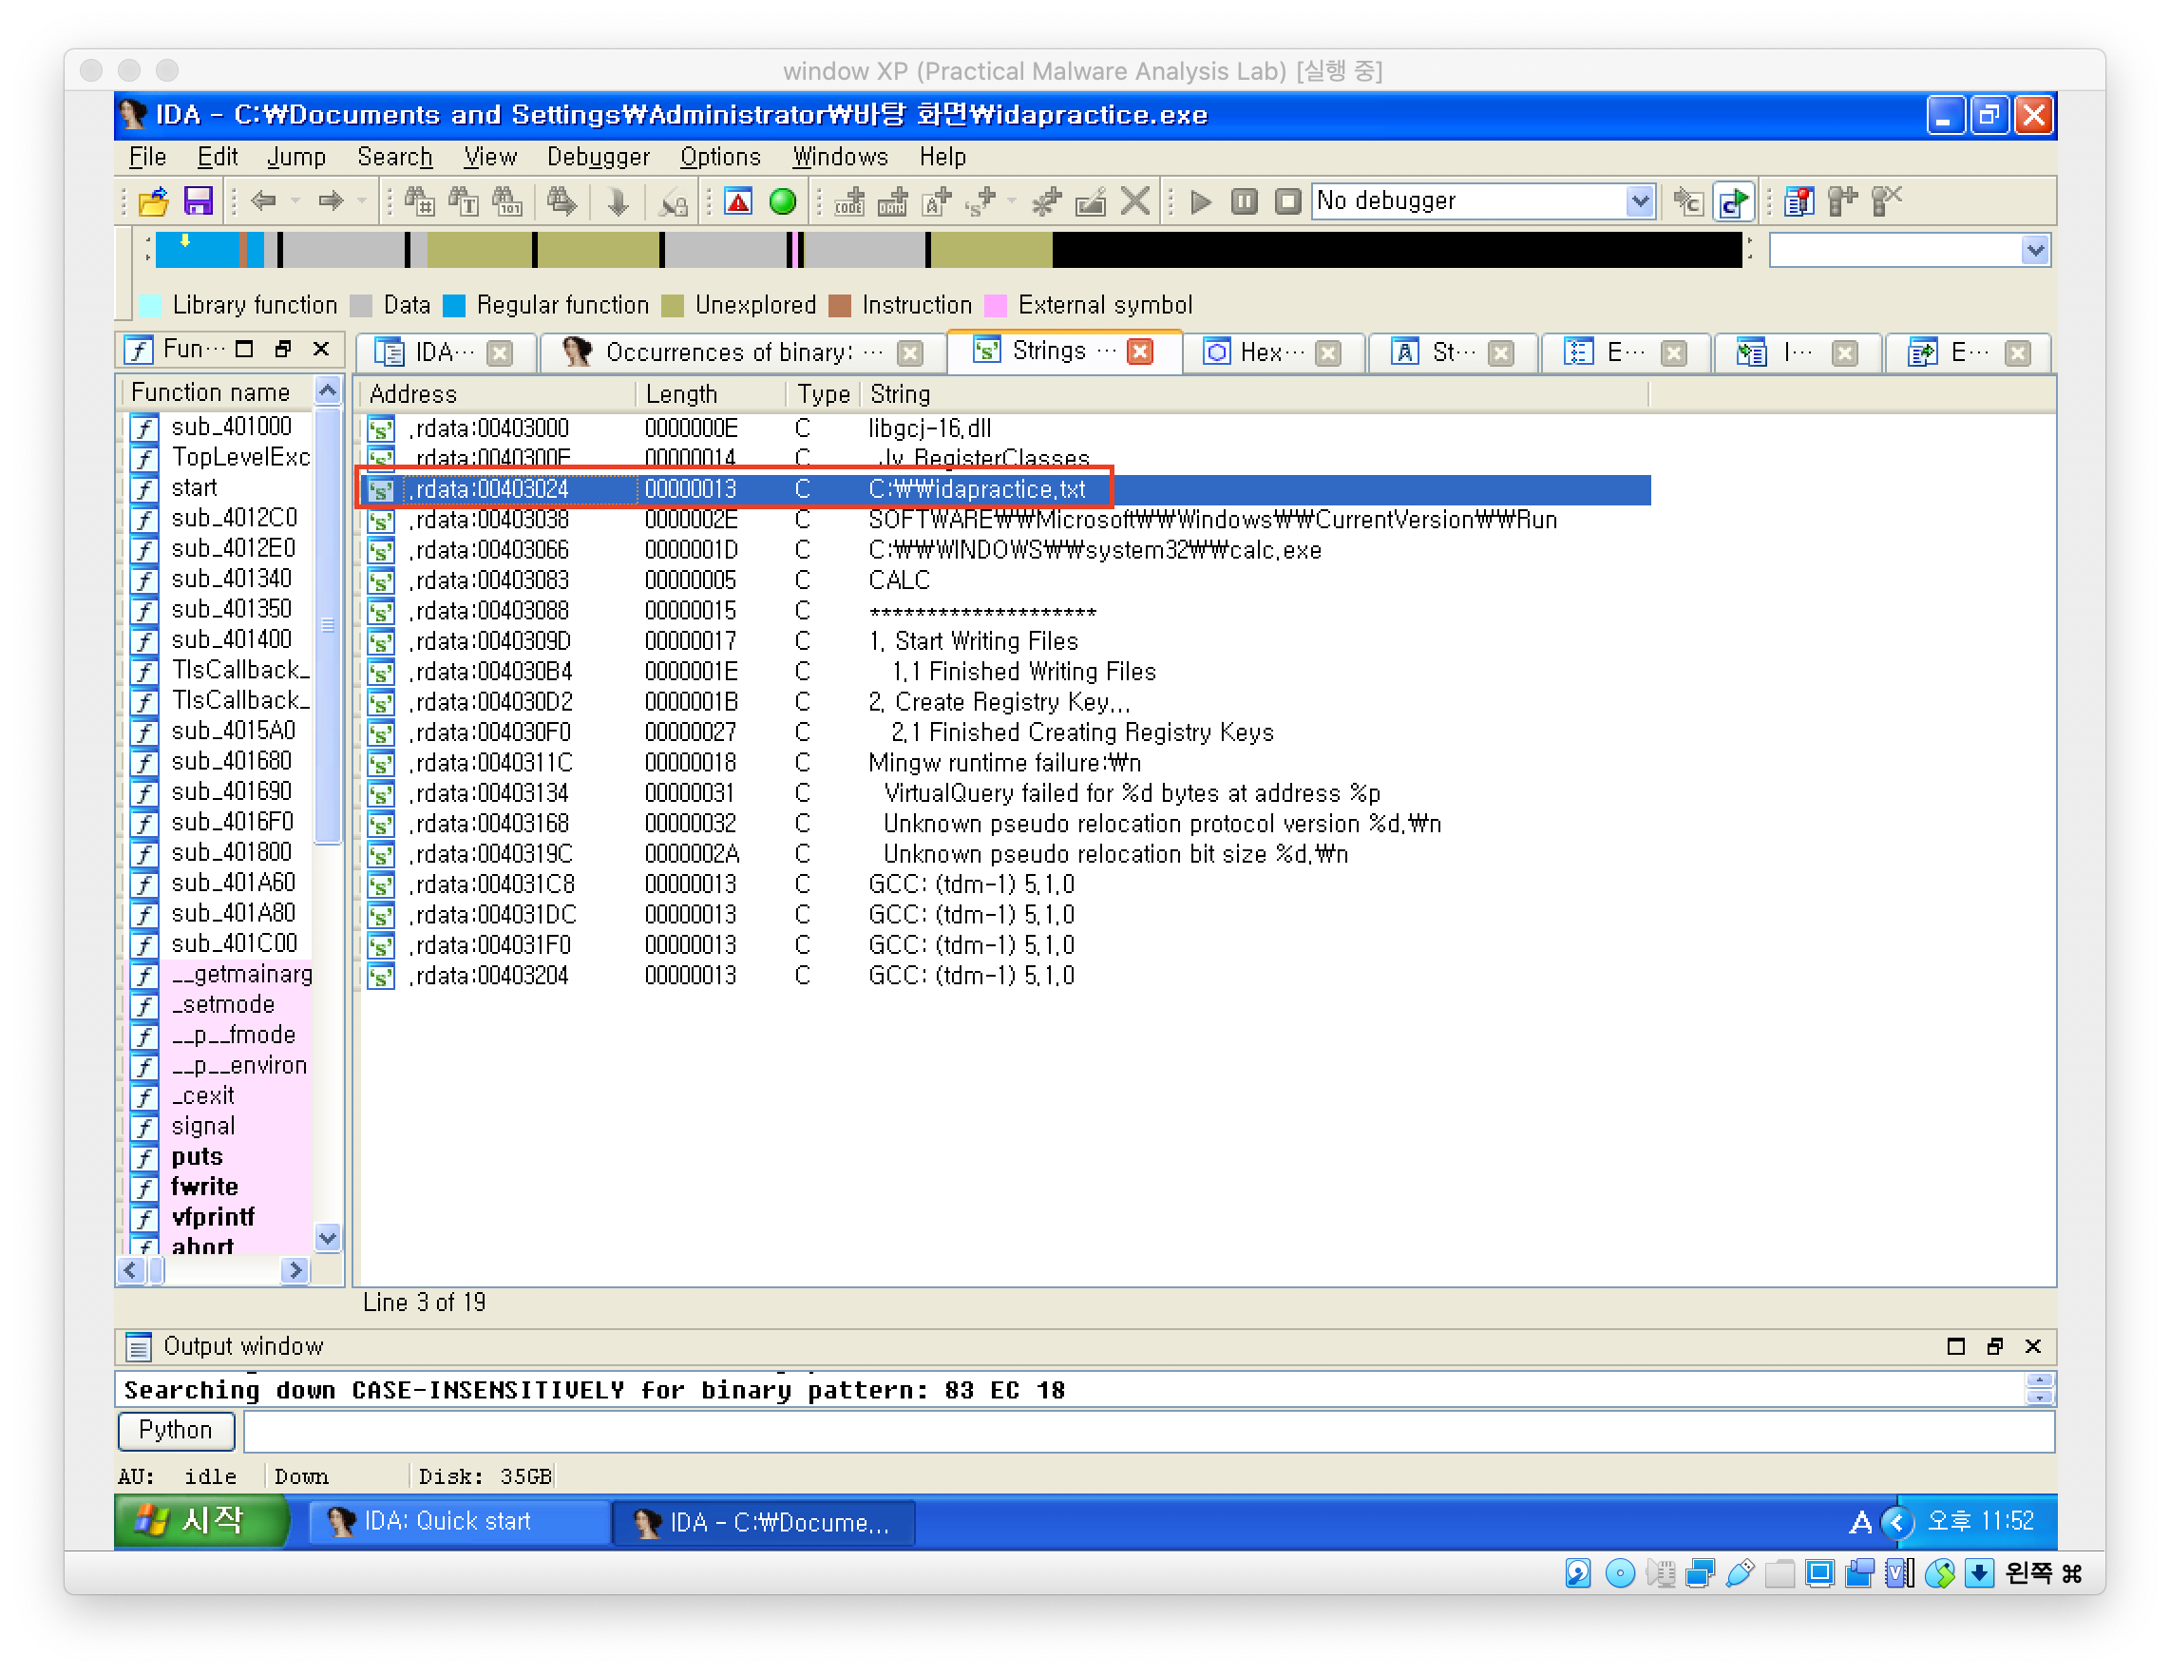Image resolution: width=2170 pixels, height=1674 pixels.
Task: Click the green circle toolbar icon
Action: click(x=783, y=201)
